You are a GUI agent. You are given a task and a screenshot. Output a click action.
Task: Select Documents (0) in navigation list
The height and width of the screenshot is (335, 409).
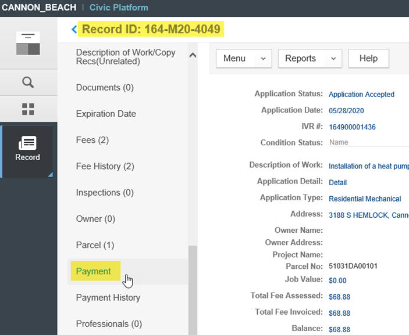click(105, 88)
